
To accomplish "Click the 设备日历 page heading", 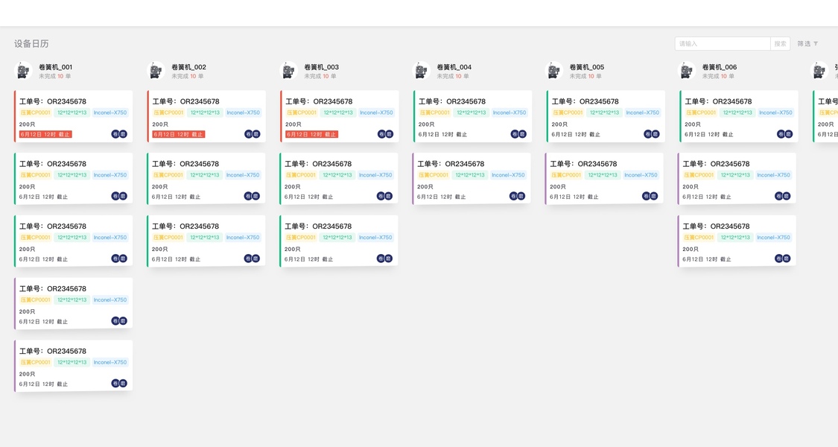I will click(x=31, y=44).
